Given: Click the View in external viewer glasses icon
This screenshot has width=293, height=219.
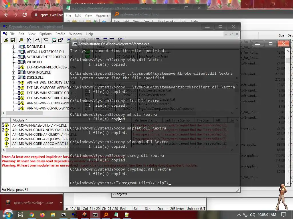Looking at the screenshot, I should [54, 40].
